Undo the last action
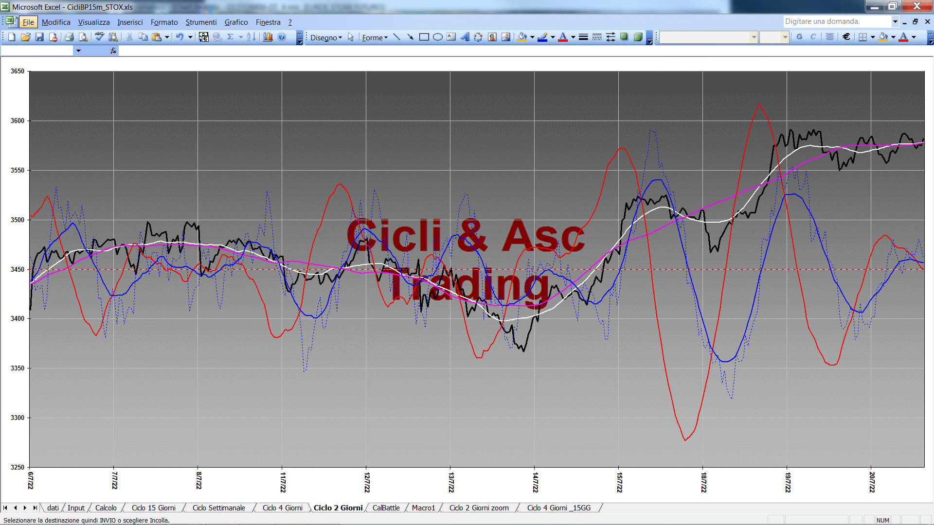This screenshot has width=934, height=525. click(x=180, y=37)
